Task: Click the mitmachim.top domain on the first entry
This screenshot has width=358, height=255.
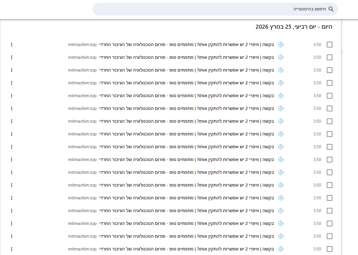Action: click(82, 45)
